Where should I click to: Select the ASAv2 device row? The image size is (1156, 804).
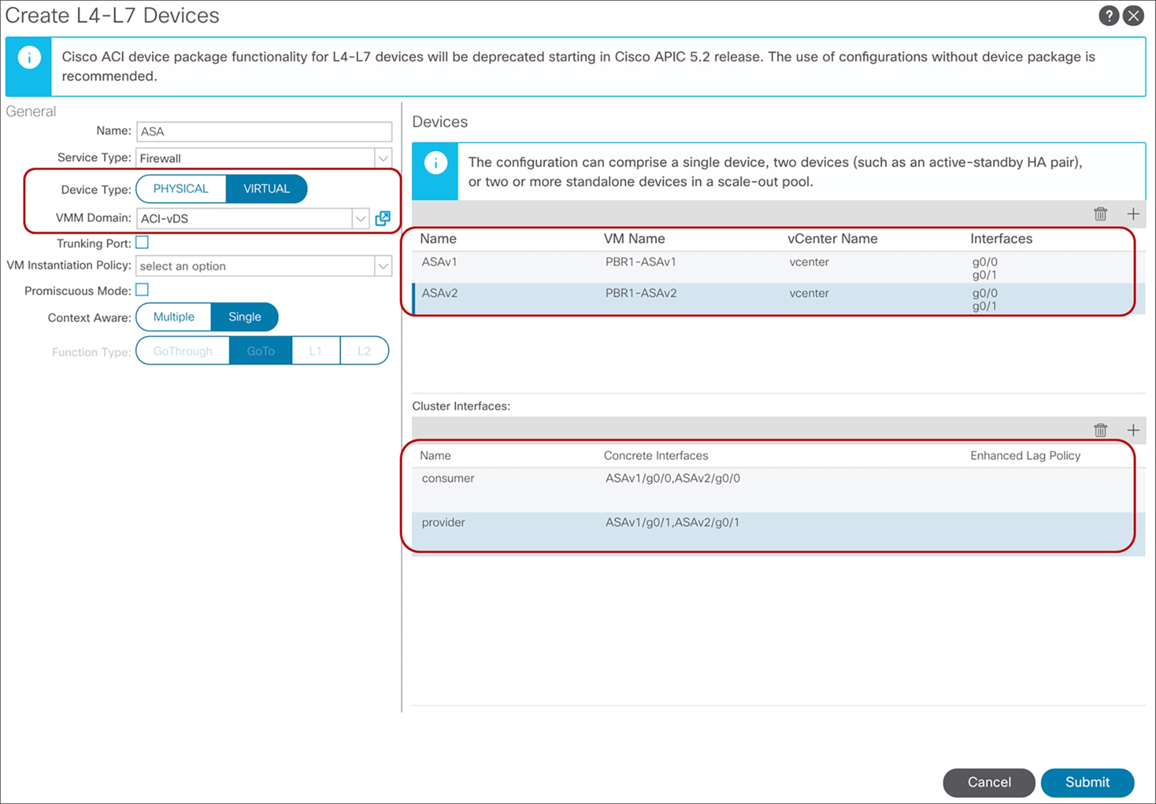(778, 299)
